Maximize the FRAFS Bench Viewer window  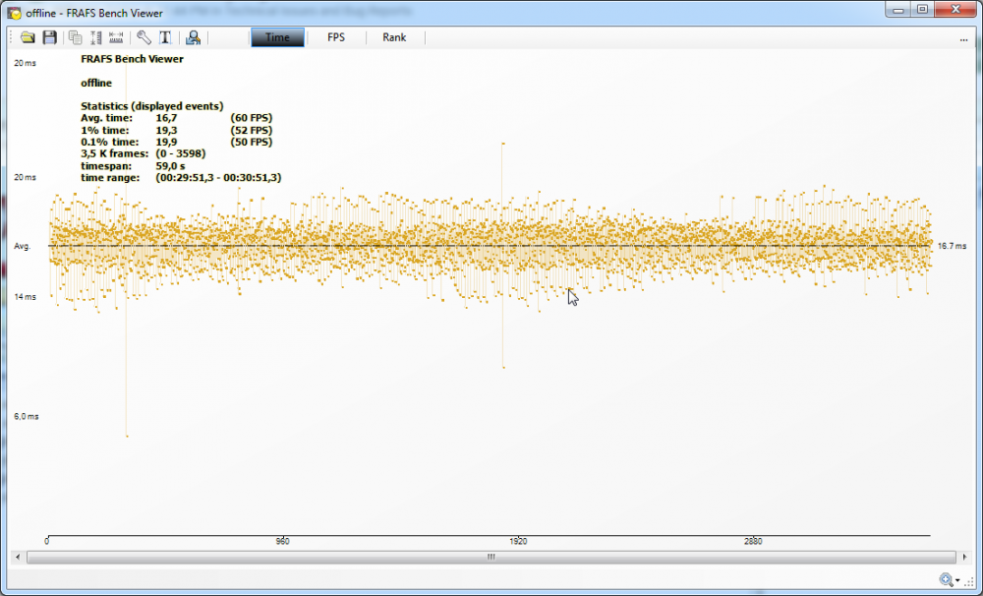point(922,10)
